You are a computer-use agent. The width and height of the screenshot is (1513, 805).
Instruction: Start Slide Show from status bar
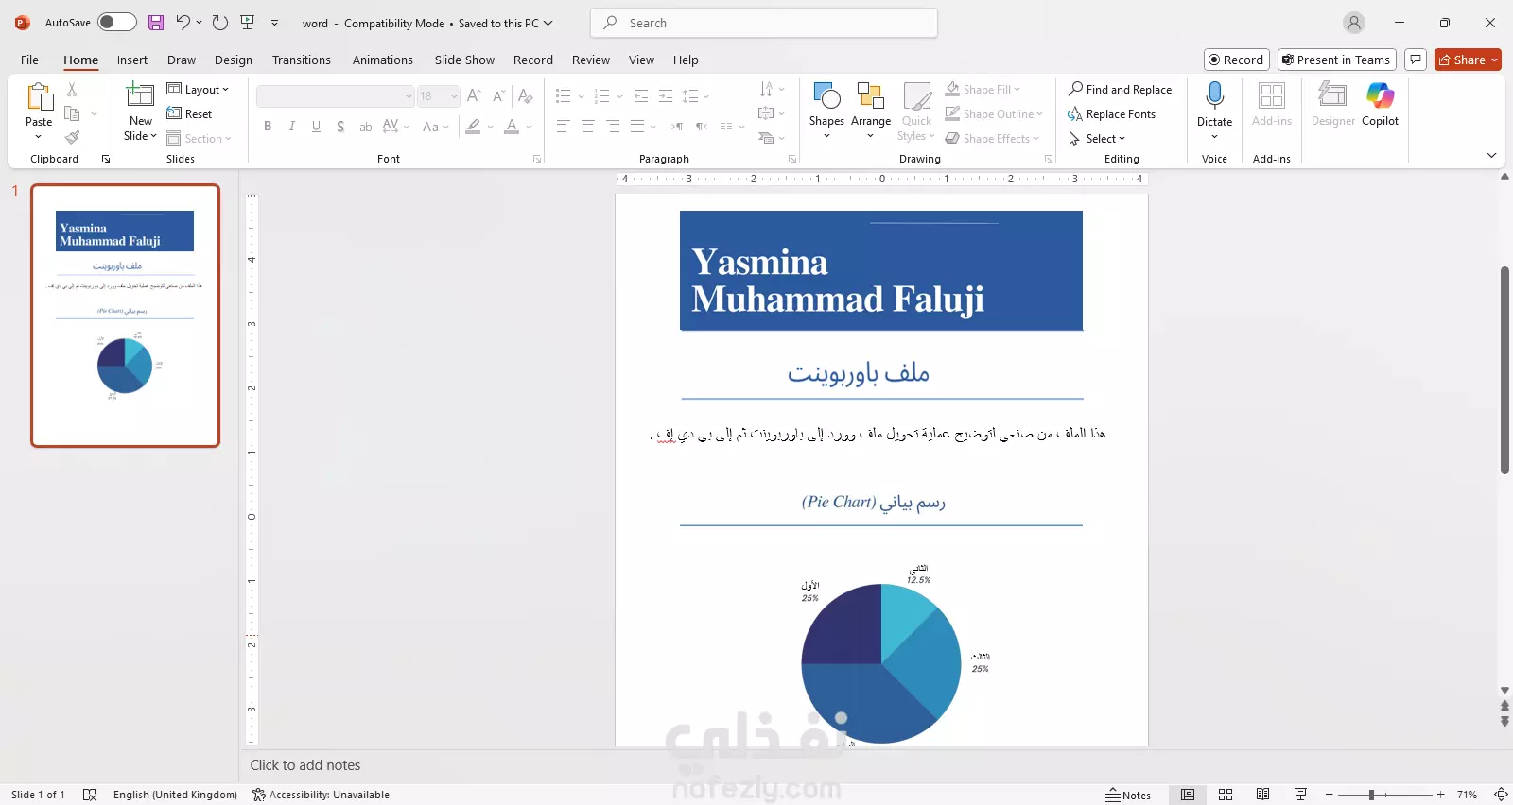click(x=1300, y=795)
